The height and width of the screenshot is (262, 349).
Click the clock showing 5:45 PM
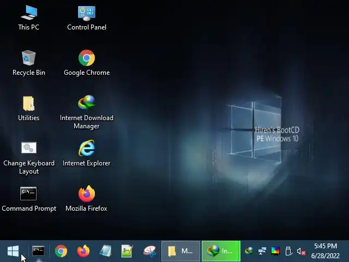pyautogui.click(x=326, y=251)
